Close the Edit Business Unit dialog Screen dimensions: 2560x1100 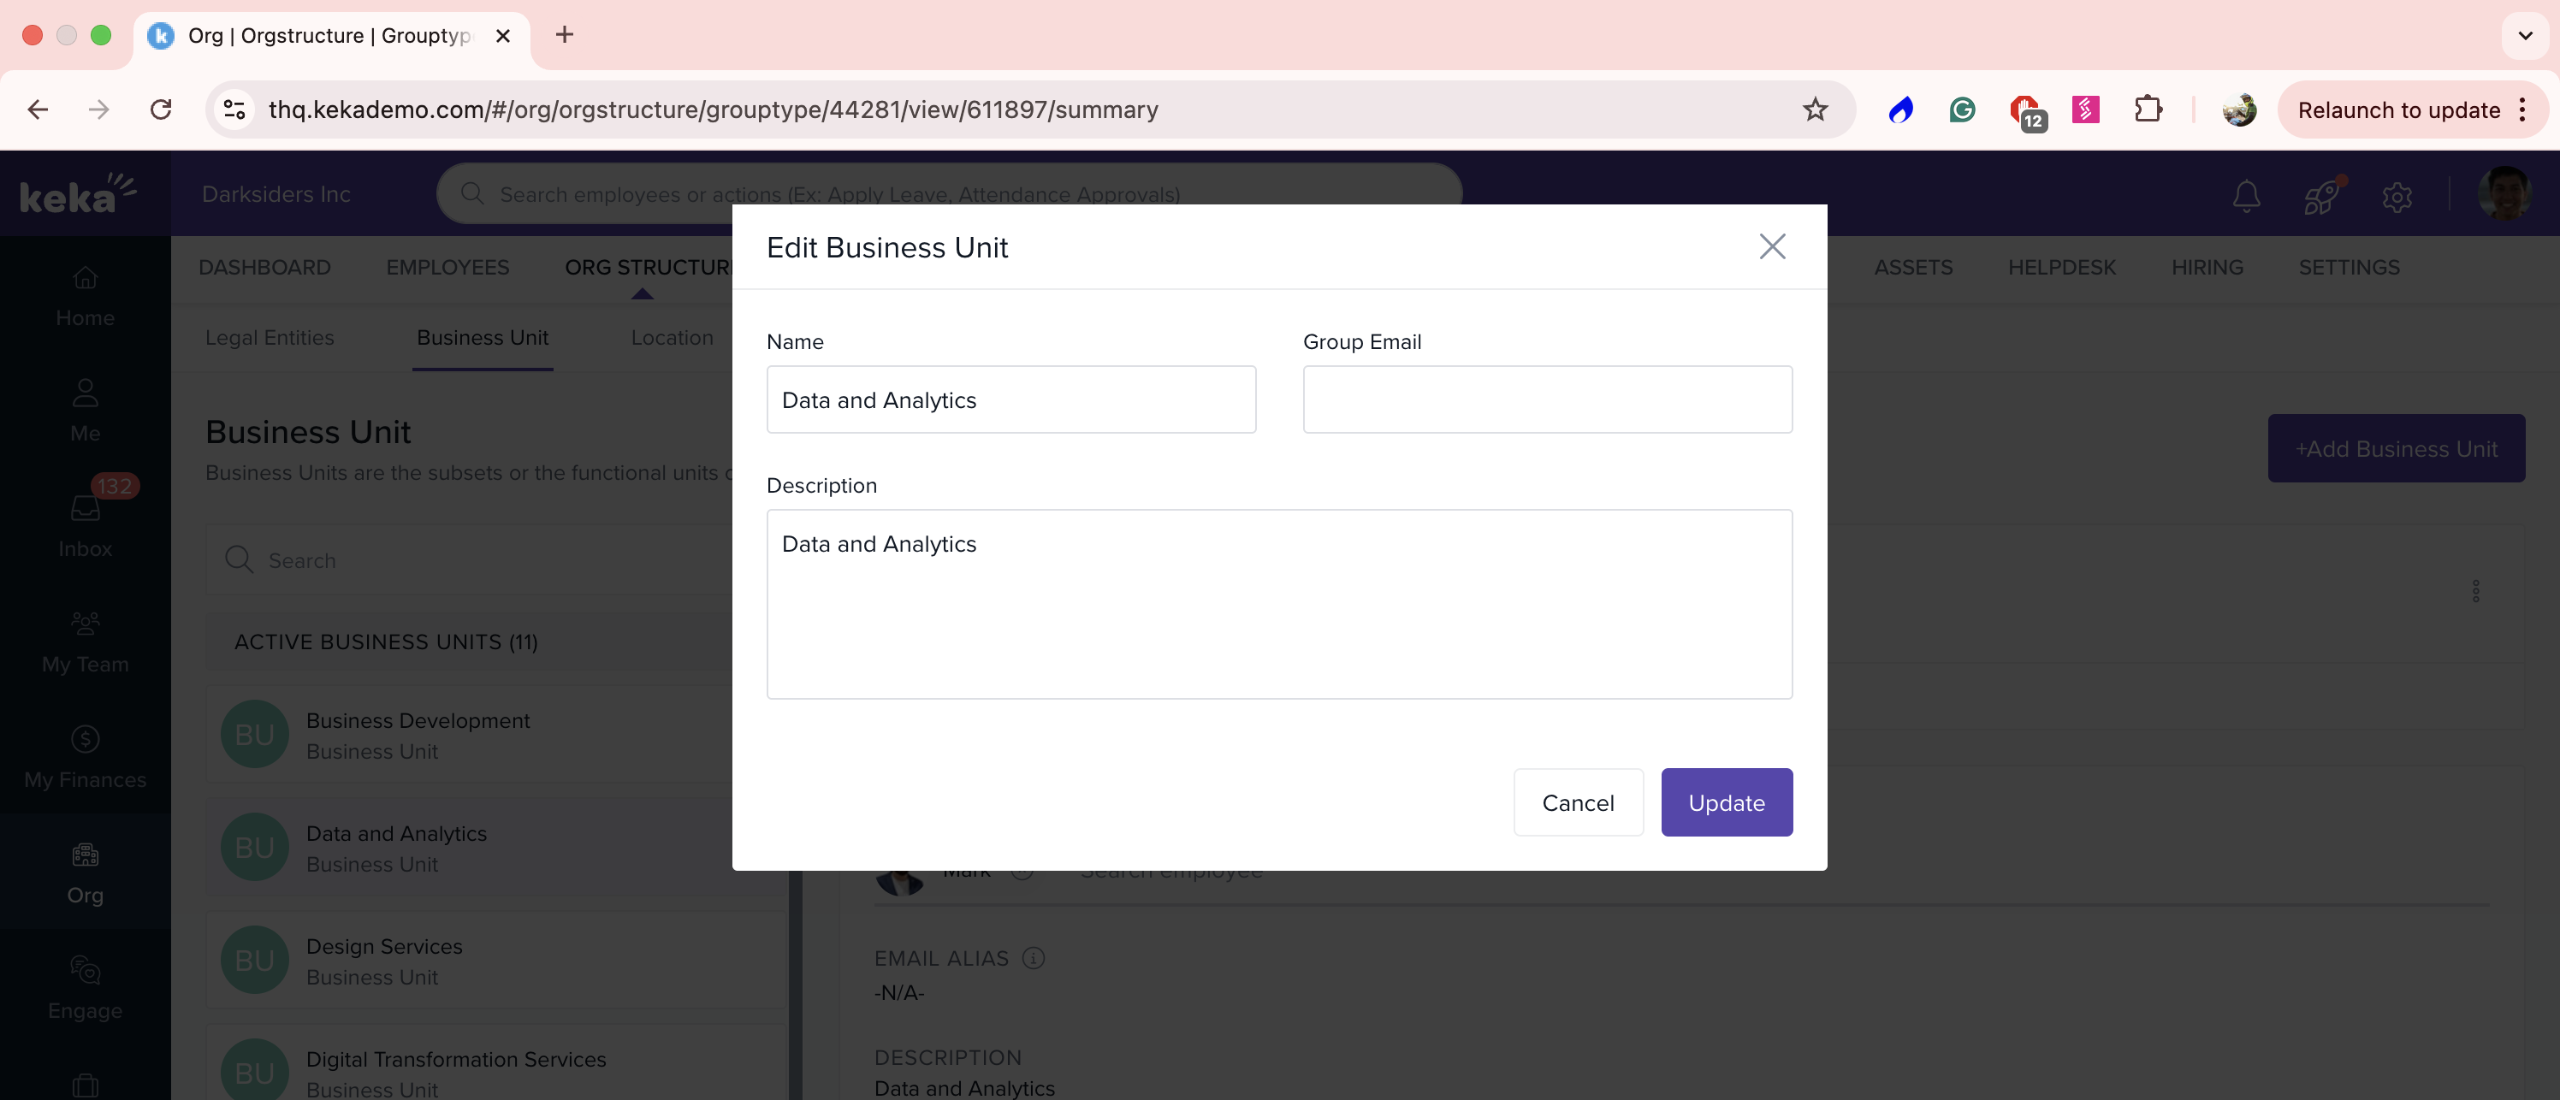click(1772, 246)
